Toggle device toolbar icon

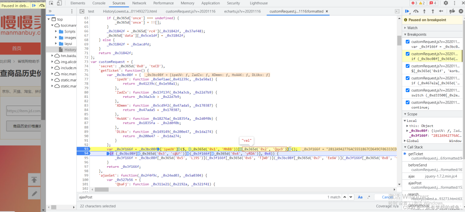[x=59, y=3]
